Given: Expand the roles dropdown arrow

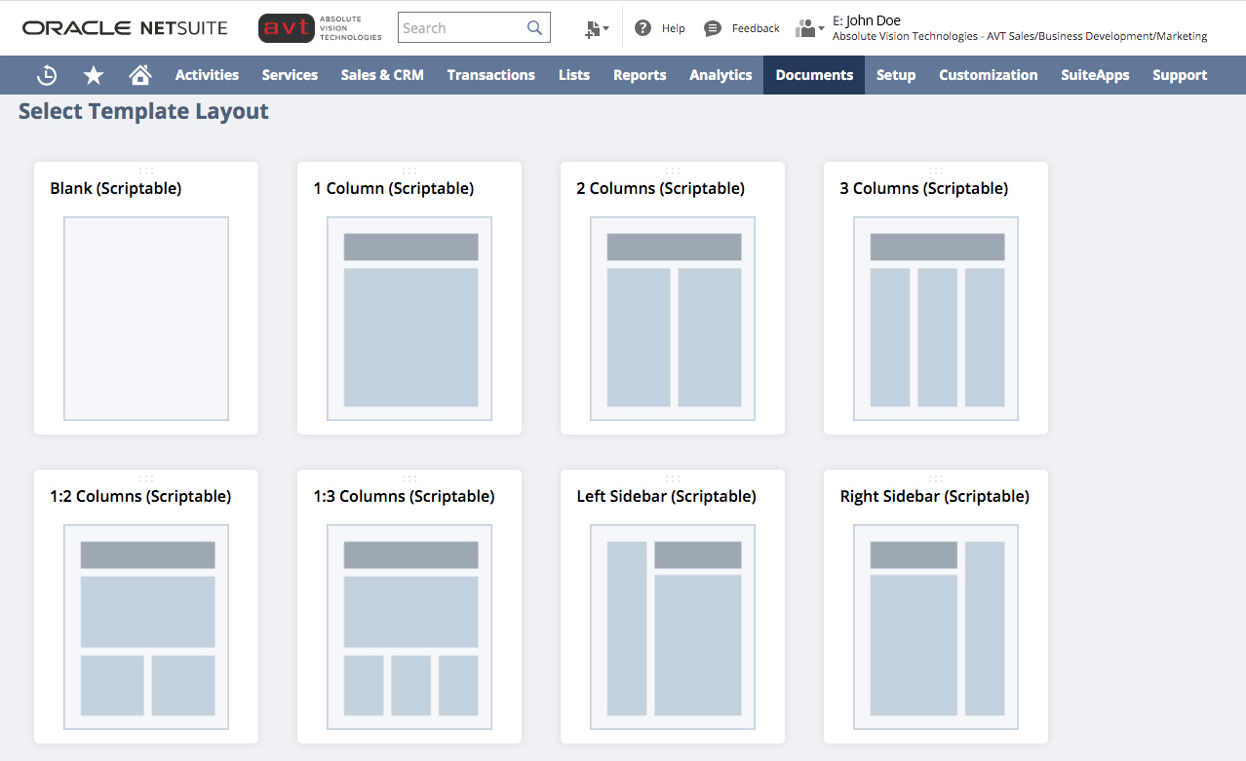Looking at the screenshot, I should point(821,30).
